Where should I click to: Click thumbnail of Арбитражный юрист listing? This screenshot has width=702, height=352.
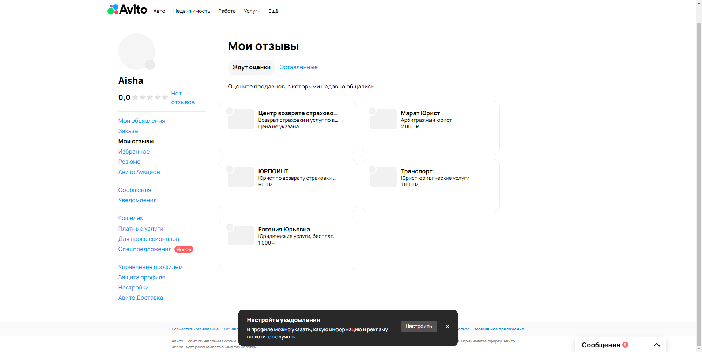(x=383, y=119)
